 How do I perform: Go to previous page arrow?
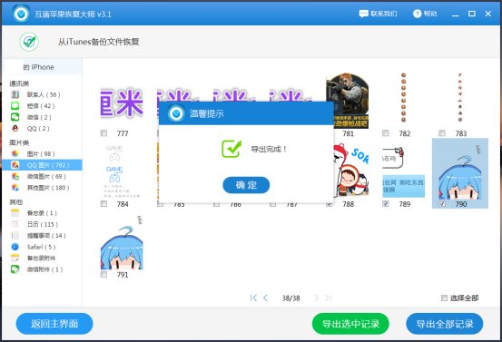tap(265, 298)
